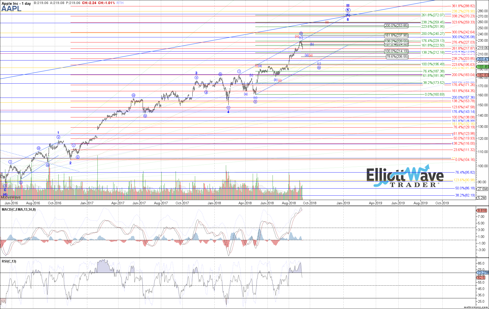489x309 pixels.
Task: Click the 323.6%(259.33) Fibonacci label
Action: 463,22
